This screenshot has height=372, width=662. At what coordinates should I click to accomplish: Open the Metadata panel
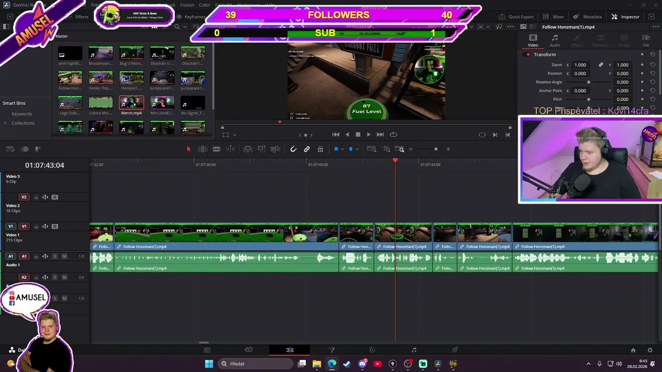[x=588, y=17]
